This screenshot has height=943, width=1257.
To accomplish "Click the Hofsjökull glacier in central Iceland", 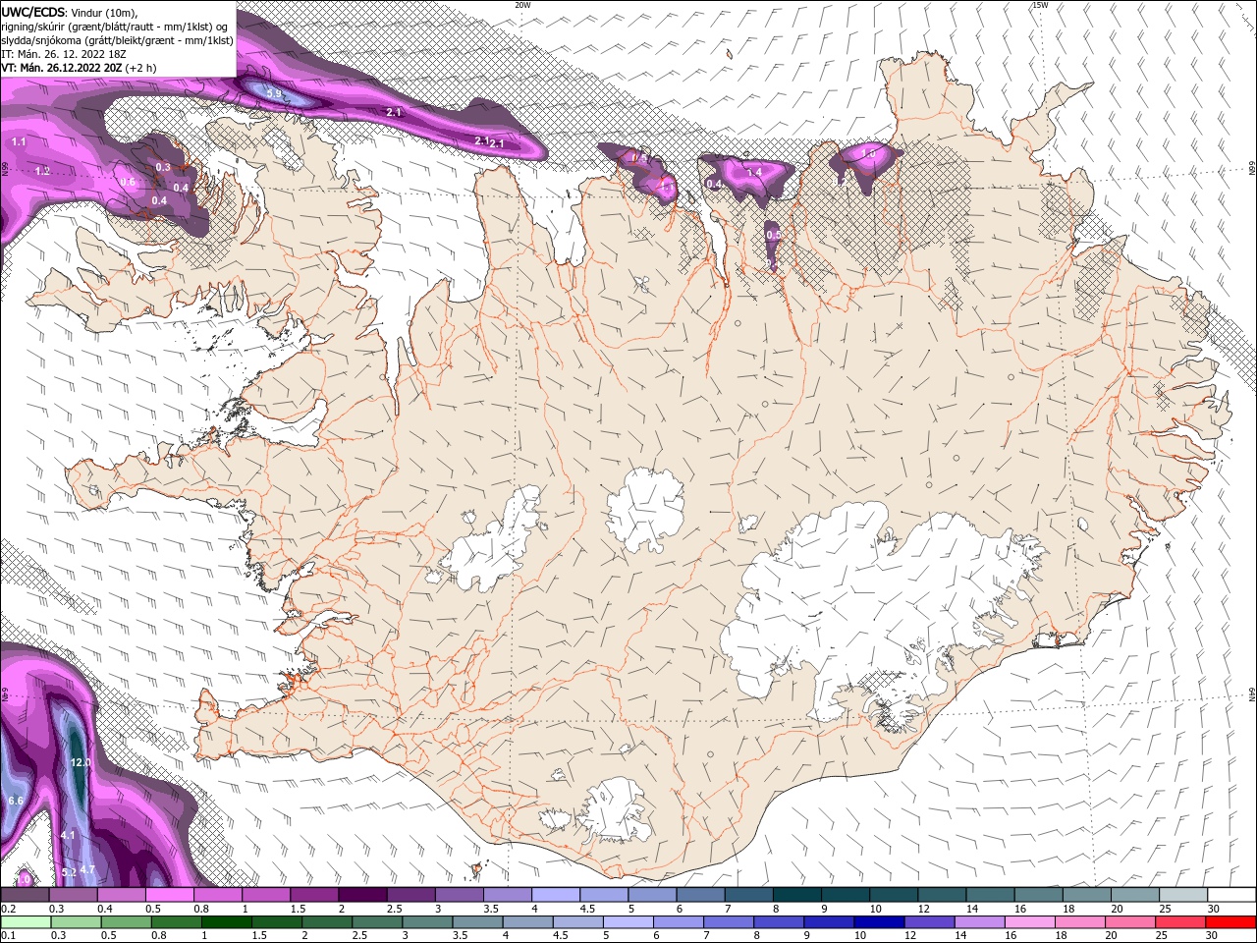I will coord(645,509).
